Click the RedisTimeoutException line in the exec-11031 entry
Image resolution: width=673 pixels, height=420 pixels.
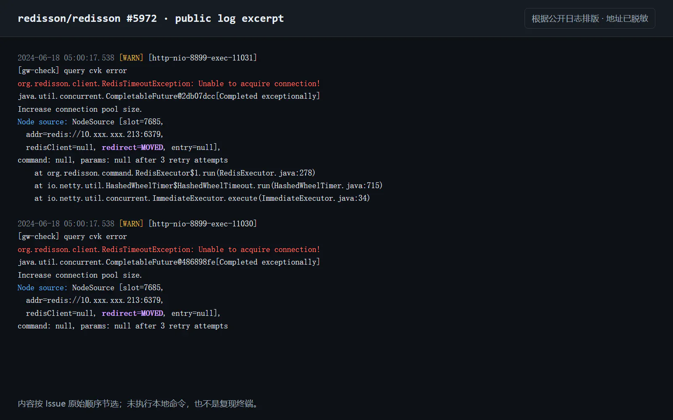point(169,84)
